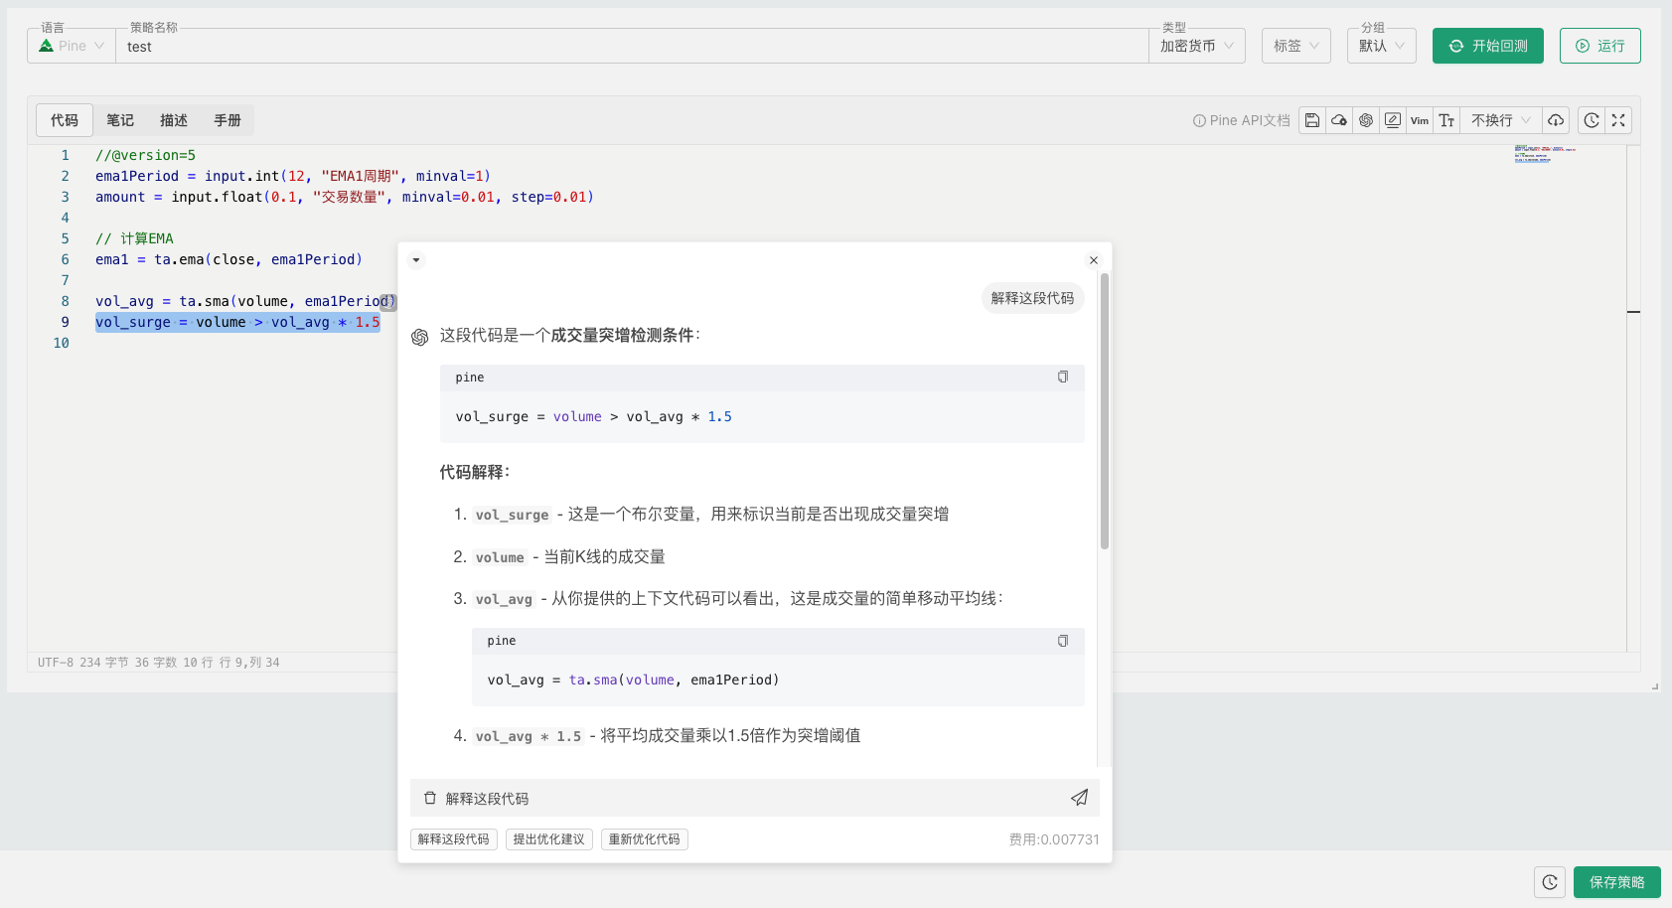Open the AI assistant via the OpenAI icon
Image resolution: width=1672 pixels, height=908 pixels.
tap(1367, 119)
